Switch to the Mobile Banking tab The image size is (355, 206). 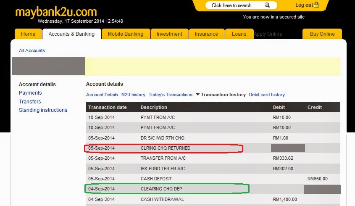126,34
